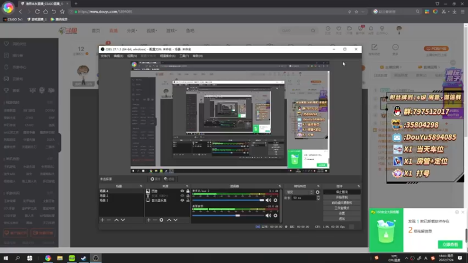The height and width of the screenshot is (263, 468).
Task: Click the 启动虚拟摄像机 virtual camera button
Action: pyautogui.click(x=342, y=202)
